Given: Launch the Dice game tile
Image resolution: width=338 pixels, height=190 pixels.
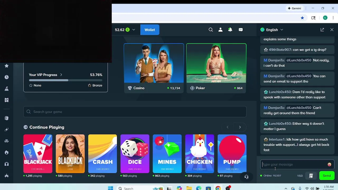Looking at the screenshot, I should click(135, 154).
